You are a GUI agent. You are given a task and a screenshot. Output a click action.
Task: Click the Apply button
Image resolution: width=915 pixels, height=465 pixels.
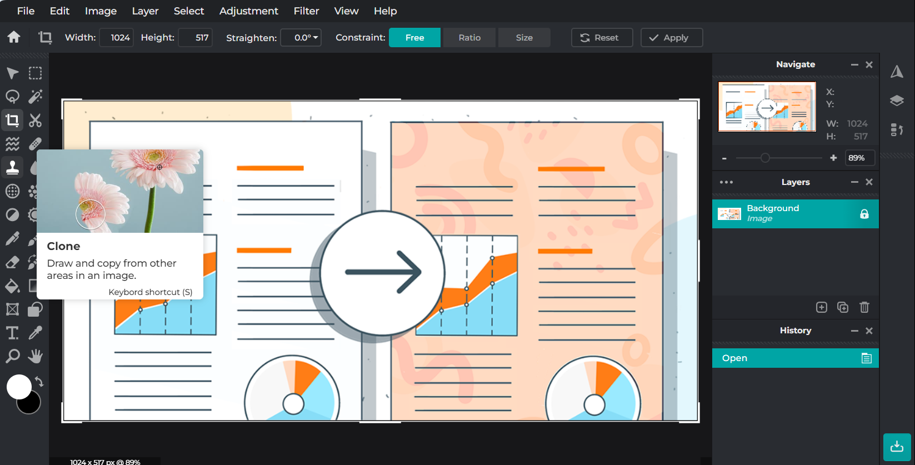671,38
